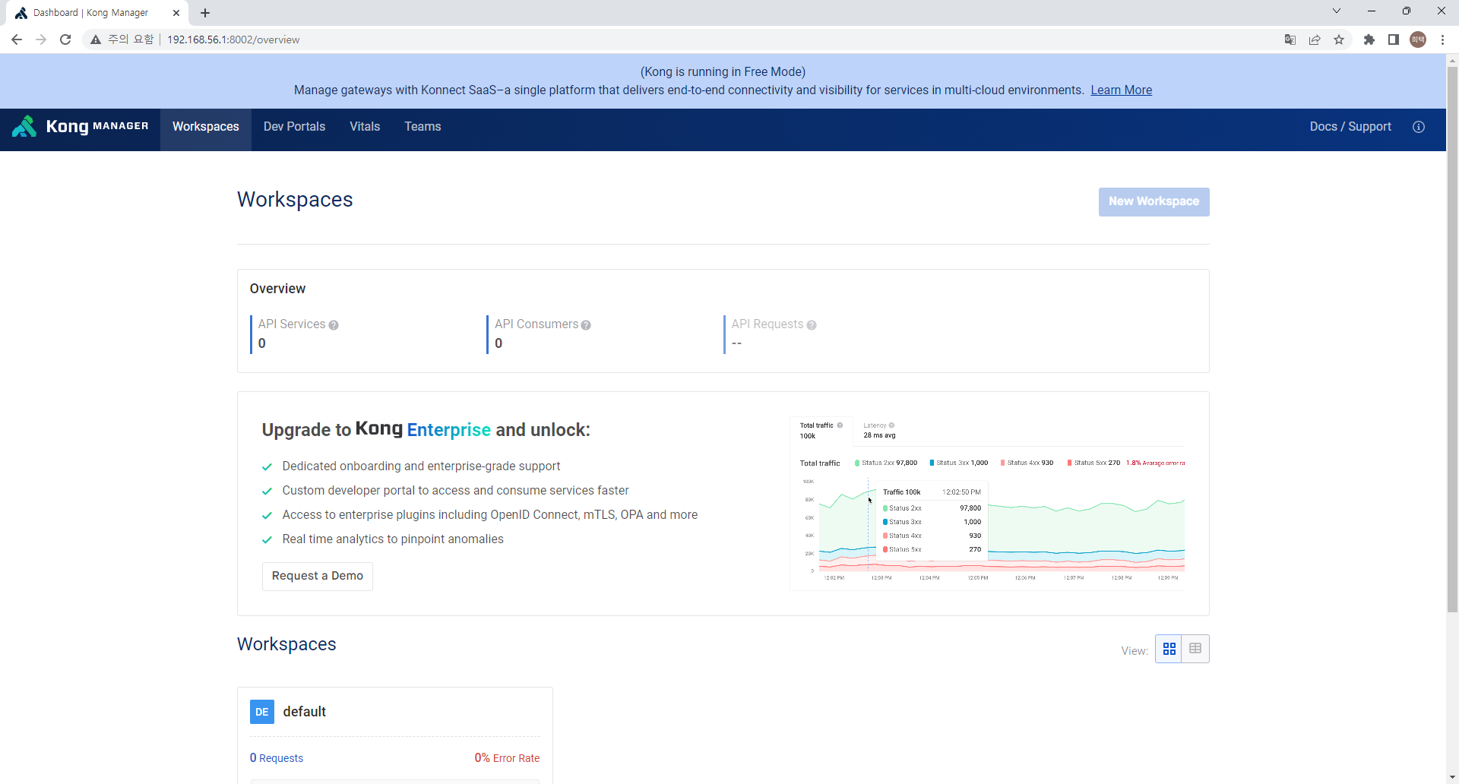Screen dimensions: 1459x784
Task: Click the DE default workspace avatar
Action: (262, 712)
